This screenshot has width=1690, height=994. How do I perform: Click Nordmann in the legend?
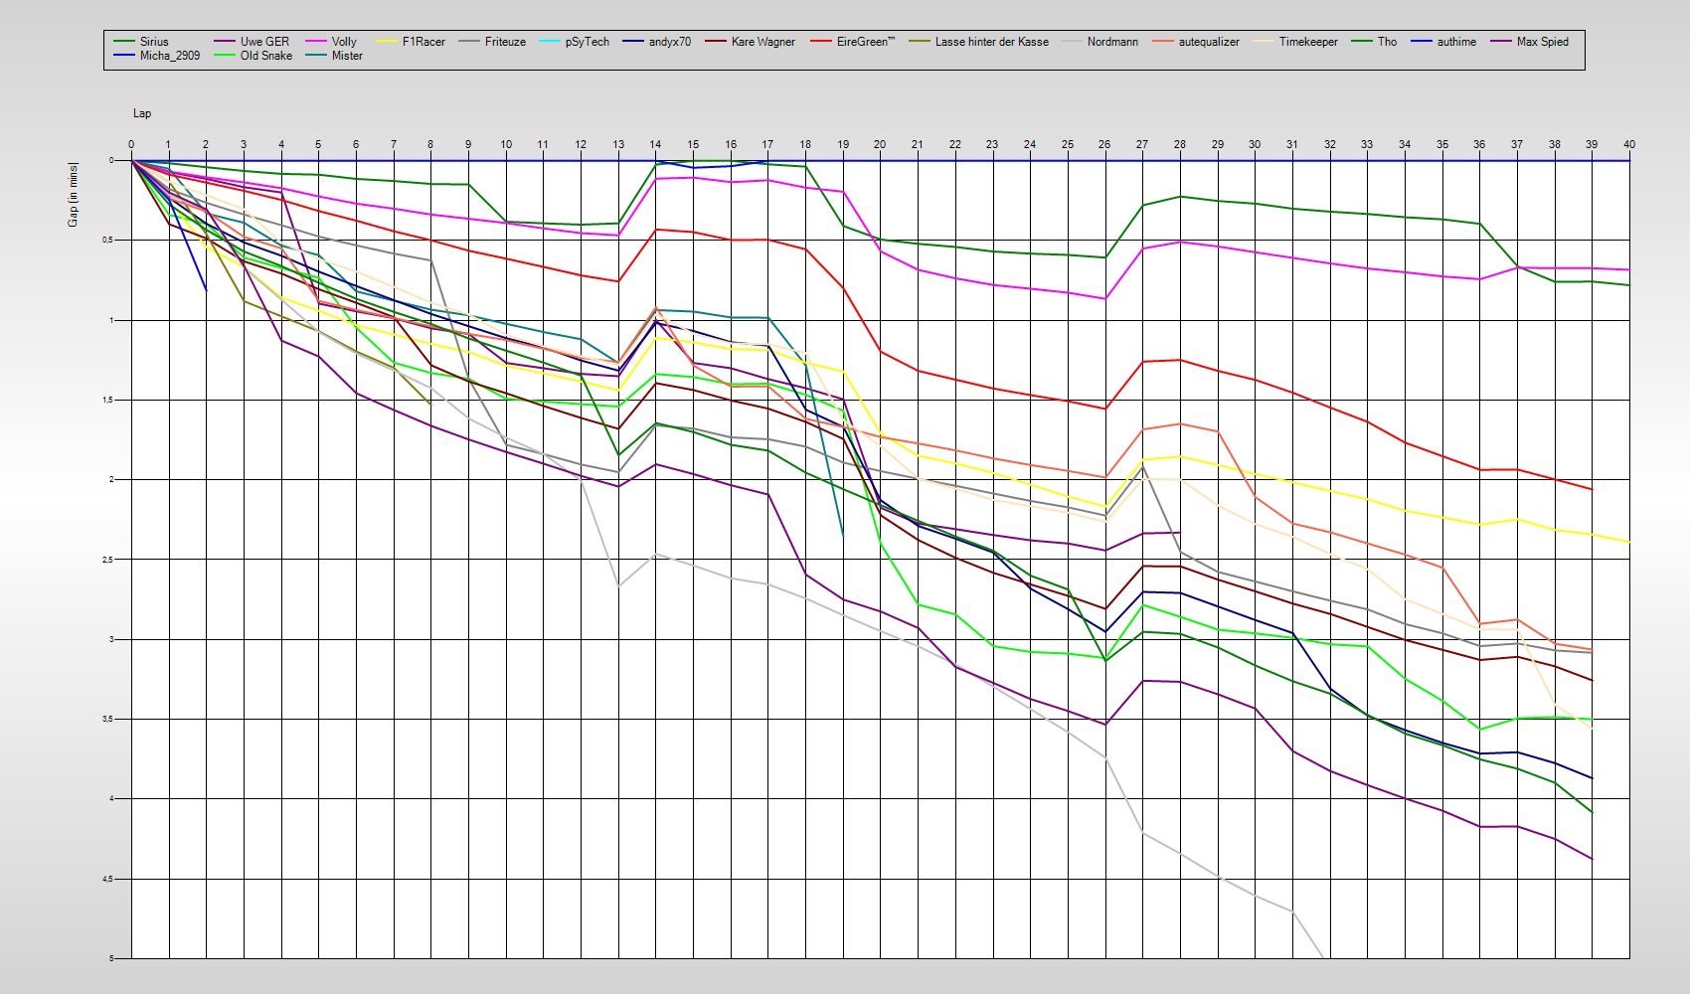pyautogui.click(x=1112, y=42)
